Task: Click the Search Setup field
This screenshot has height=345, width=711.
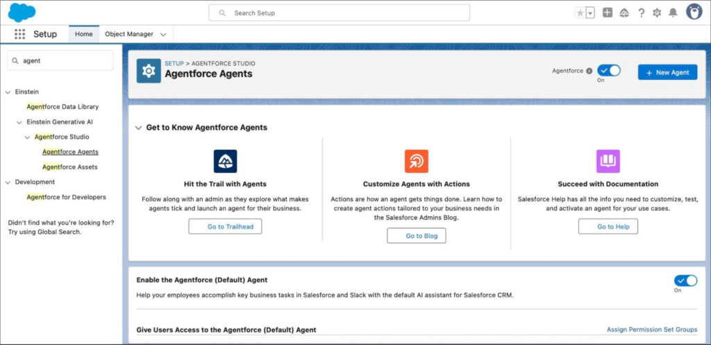Action: tap(339, 12)
